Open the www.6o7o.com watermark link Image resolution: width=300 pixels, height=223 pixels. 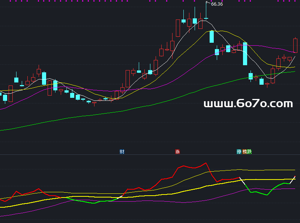[x=248, y=104]
